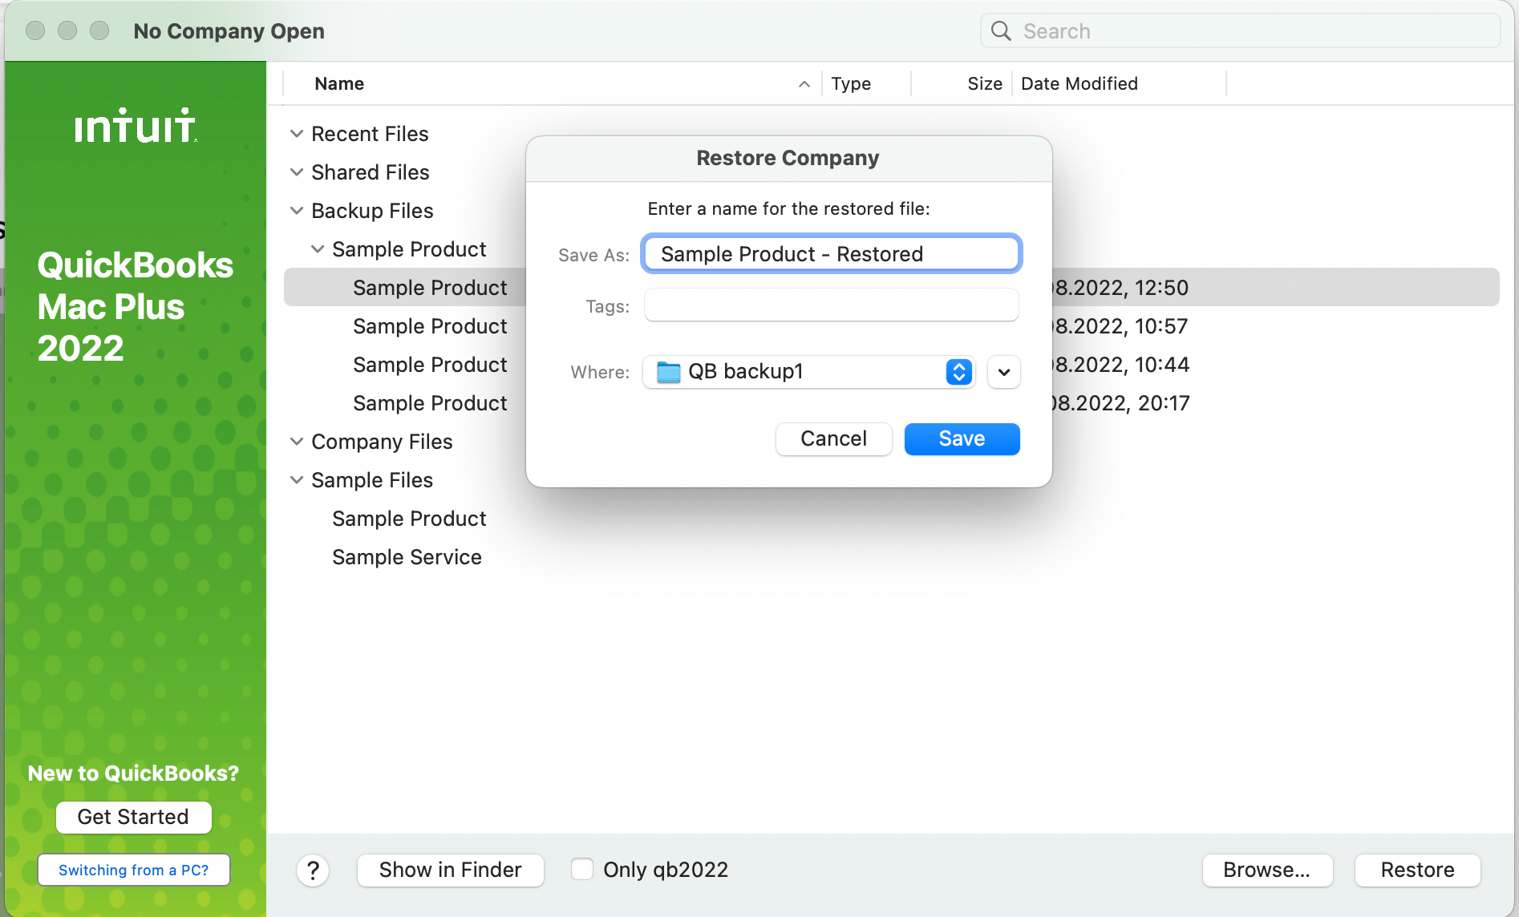Screen dimensions: 1519x917
Task: Click the help question mark icon
Action: 313,870
